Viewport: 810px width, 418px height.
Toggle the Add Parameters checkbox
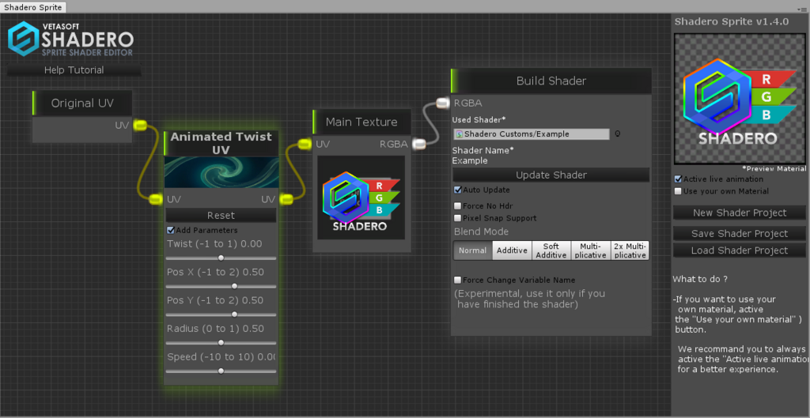click(x=171, y=230)
